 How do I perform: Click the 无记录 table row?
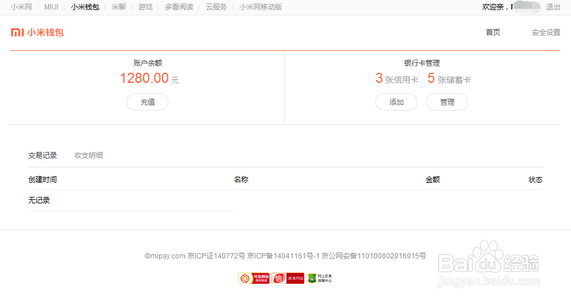click(x=131, y=200)
